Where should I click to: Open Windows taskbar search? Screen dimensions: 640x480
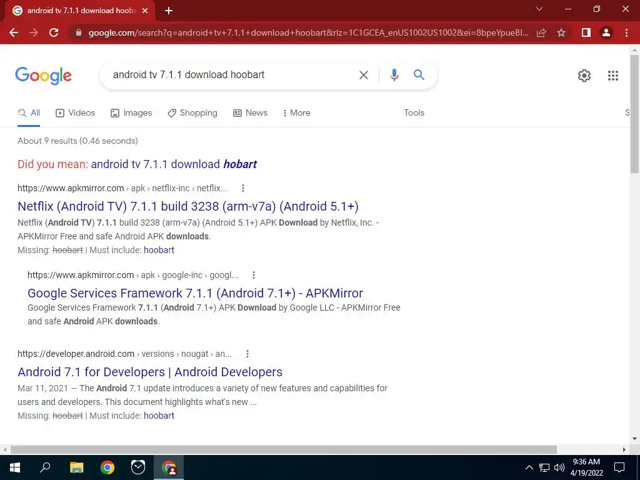click(45, 467)
